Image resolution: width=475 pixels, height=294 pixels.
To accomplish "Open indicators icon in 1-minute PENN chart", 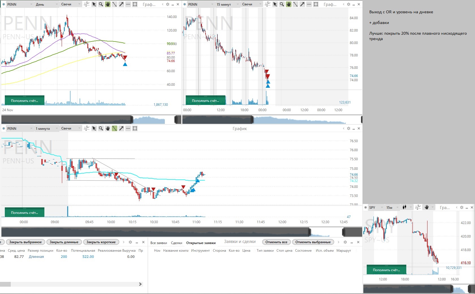I will coord(87,128).
